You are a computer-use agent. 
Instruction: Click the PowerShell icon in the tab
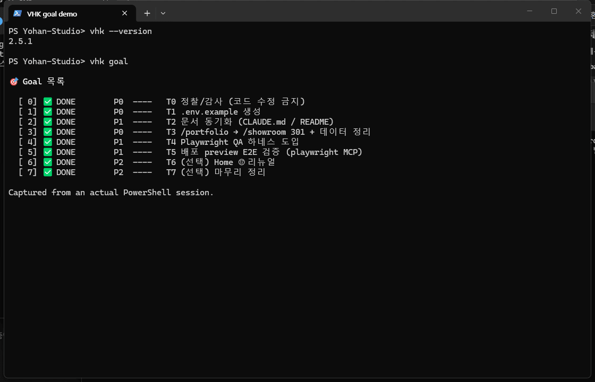tap(18, 13)
